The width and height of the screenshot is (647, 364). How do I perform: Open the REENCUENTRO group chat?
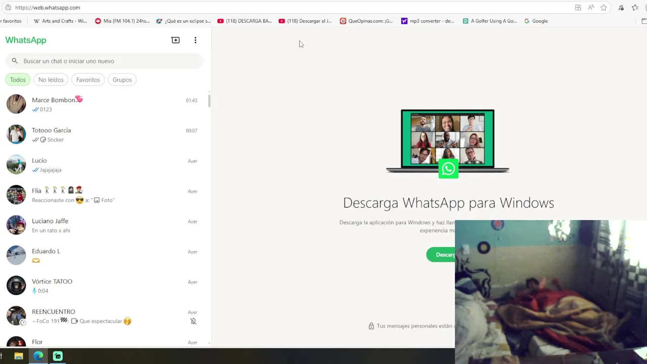point(104,316)
